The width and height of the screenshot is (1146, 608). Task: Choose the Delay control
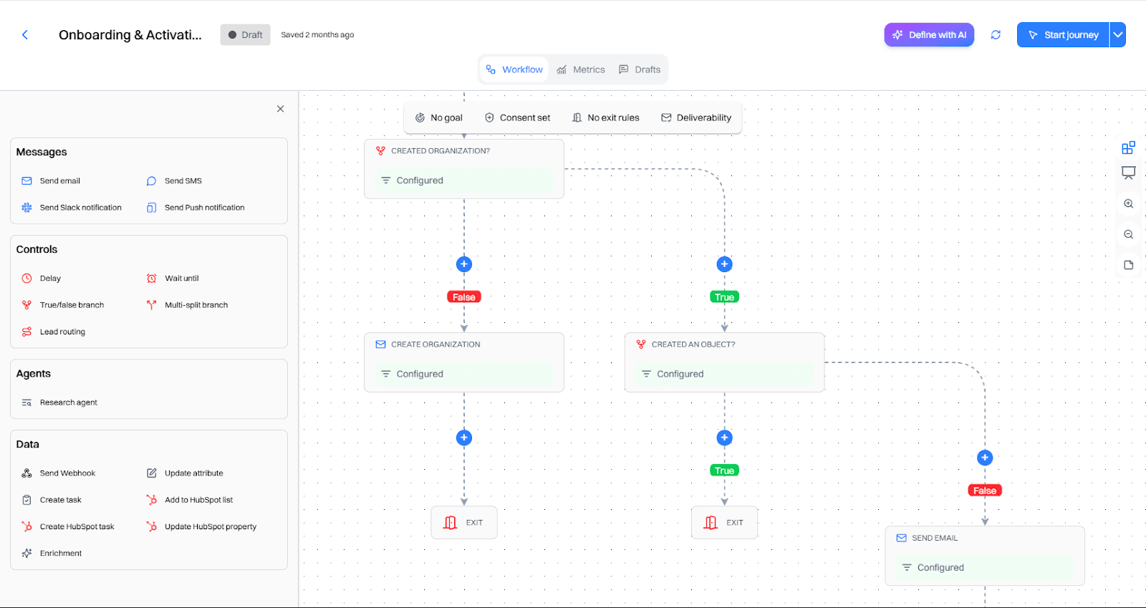(x=50, y=279)
